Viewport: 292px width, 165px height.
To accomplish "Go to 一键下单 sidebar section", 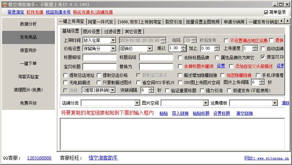I will click(28, 63).
